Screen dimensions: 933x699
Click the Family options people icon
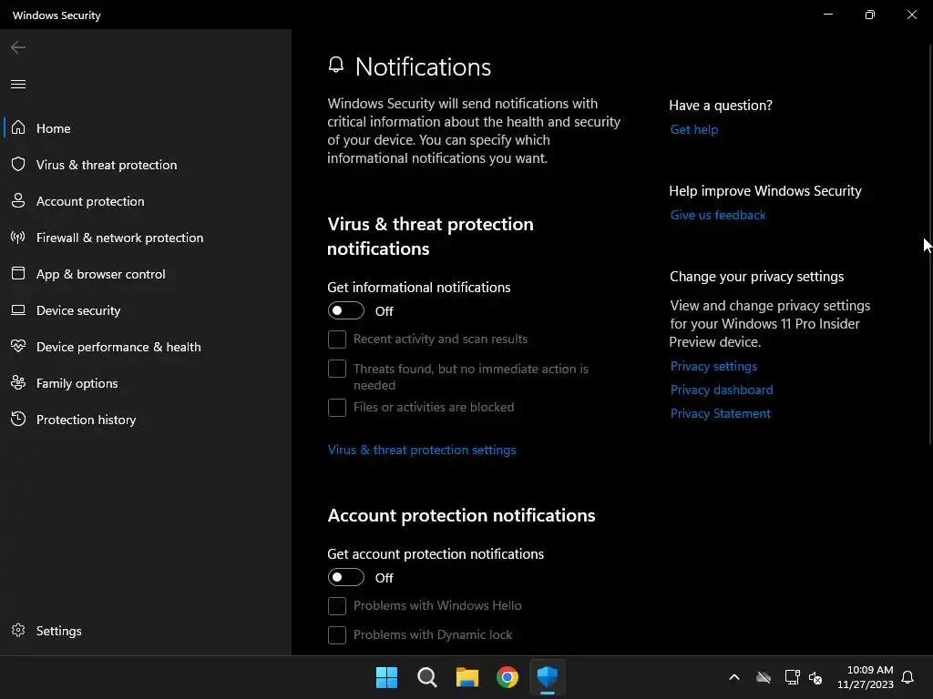[x=18, y=383]
